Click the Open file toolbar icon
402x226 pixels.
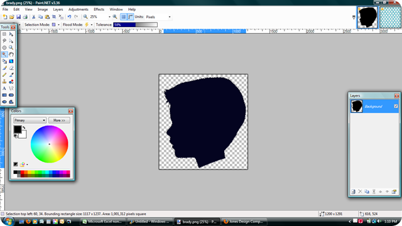(11, 17)
